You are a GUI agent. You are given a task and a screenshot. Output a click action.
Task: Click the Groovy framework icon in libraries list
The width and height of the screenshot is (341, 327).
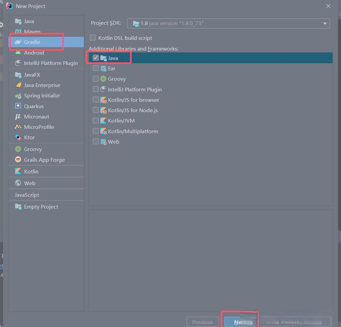[x=103, y=78]
